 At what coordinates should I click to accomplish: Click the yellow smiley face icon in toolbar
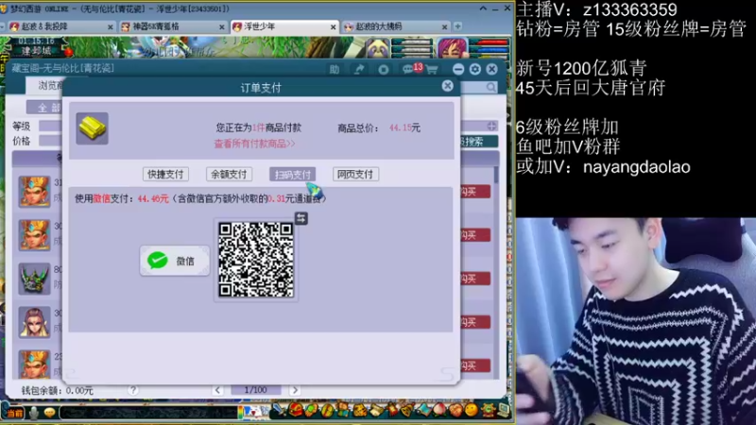click(471, 410)
